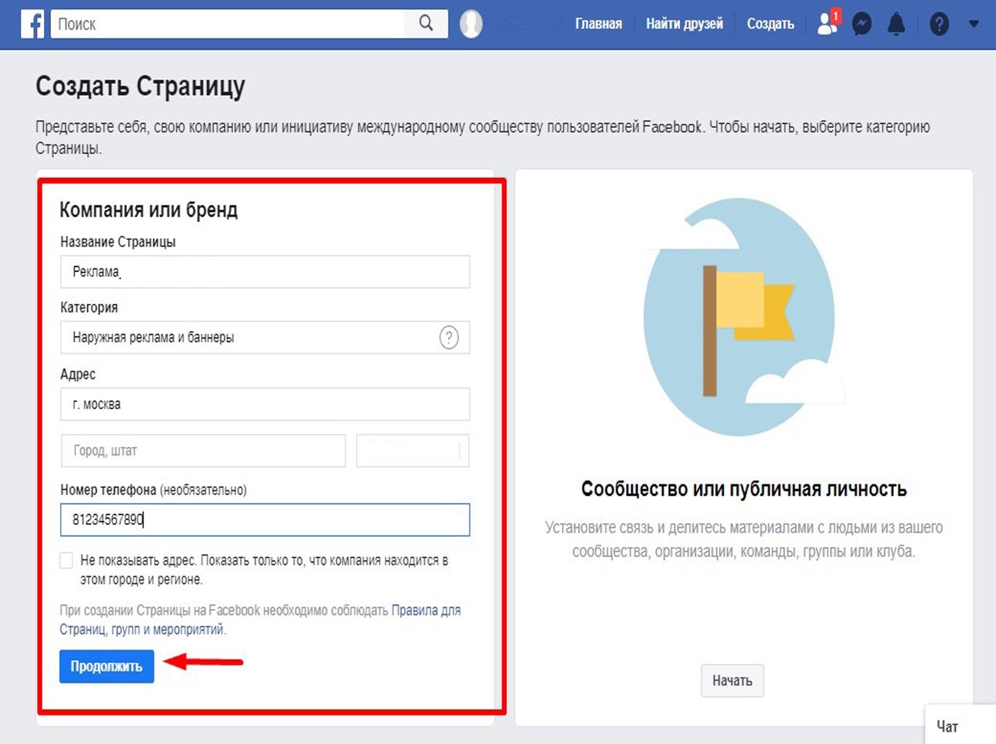Image resolution: width=996 pixels, height=744 pixels.
Task: Click the Facebook logo icon
Action: pyautogui.click(x=32, y=24)
